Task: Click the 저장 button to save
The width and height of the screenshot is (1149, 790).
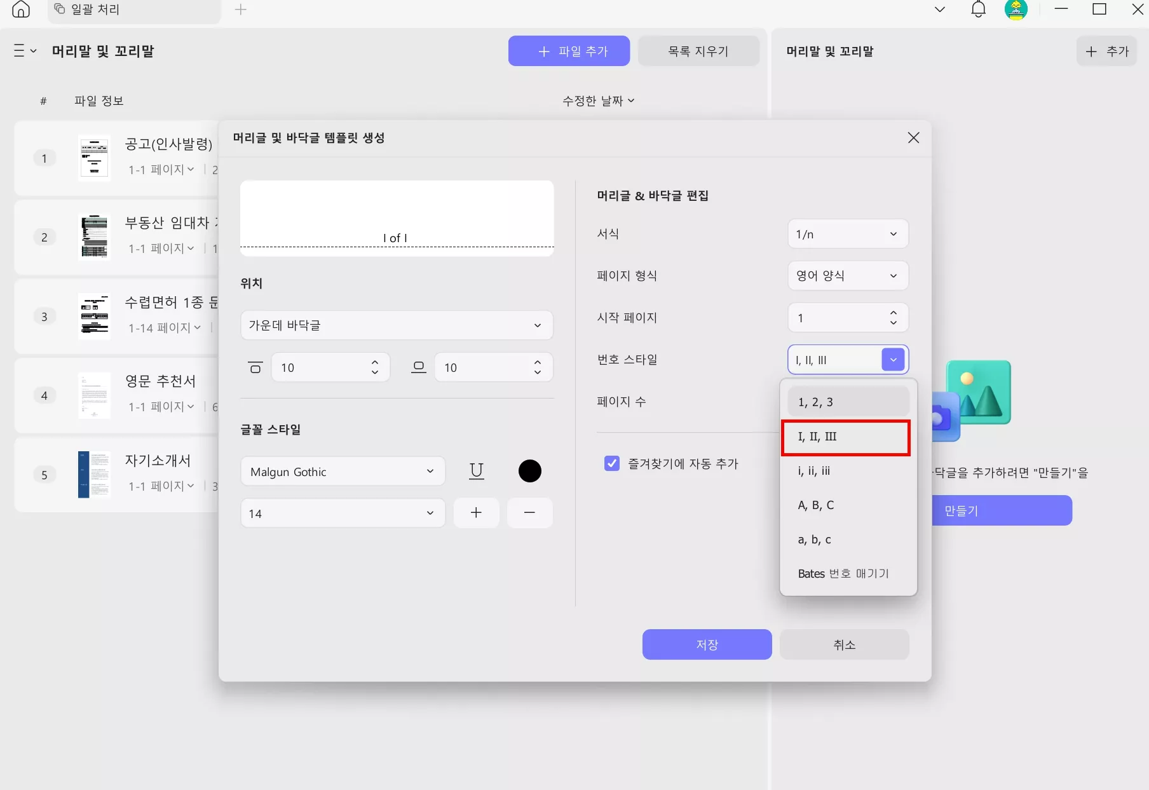Action: [x=706, y=644]
